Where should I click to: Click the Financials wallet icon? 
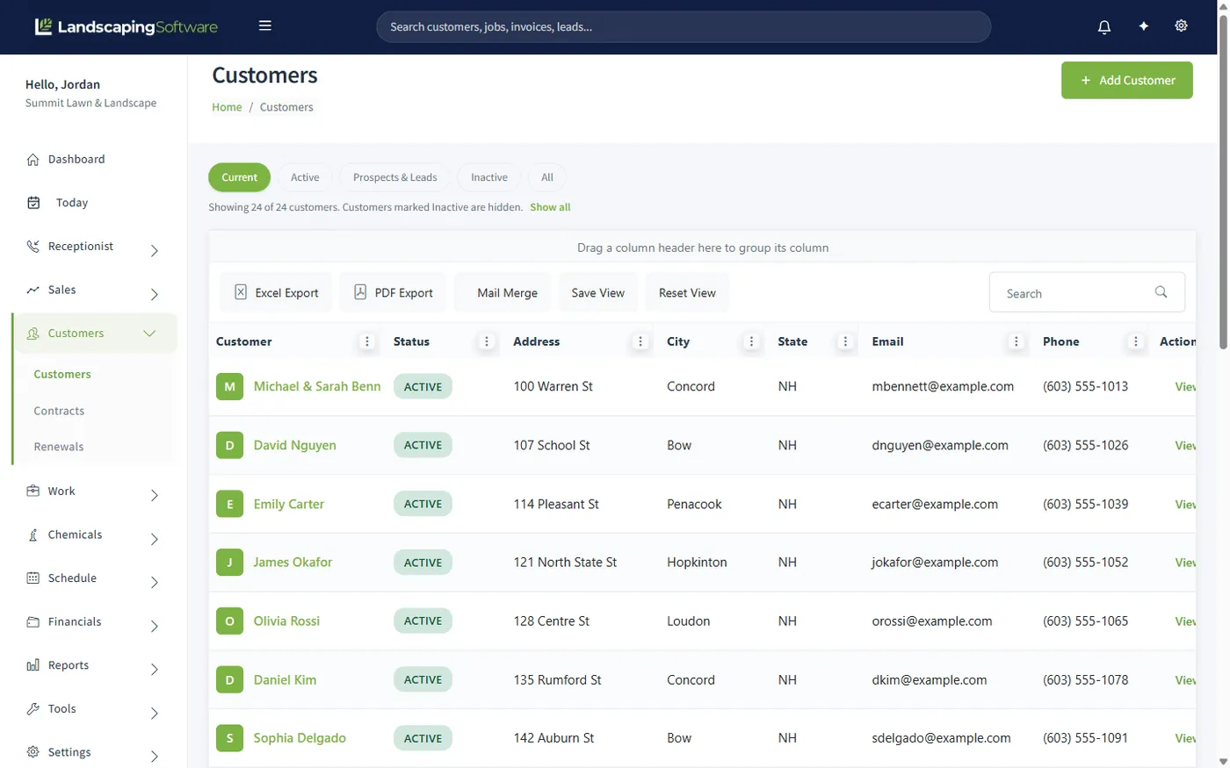click(33, 621)
